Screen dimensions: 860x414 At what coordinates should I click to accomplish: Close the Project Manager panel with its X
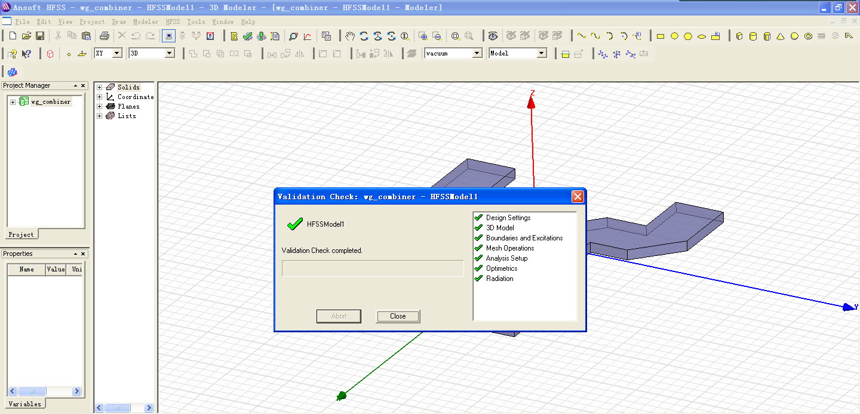coord(83,85)
